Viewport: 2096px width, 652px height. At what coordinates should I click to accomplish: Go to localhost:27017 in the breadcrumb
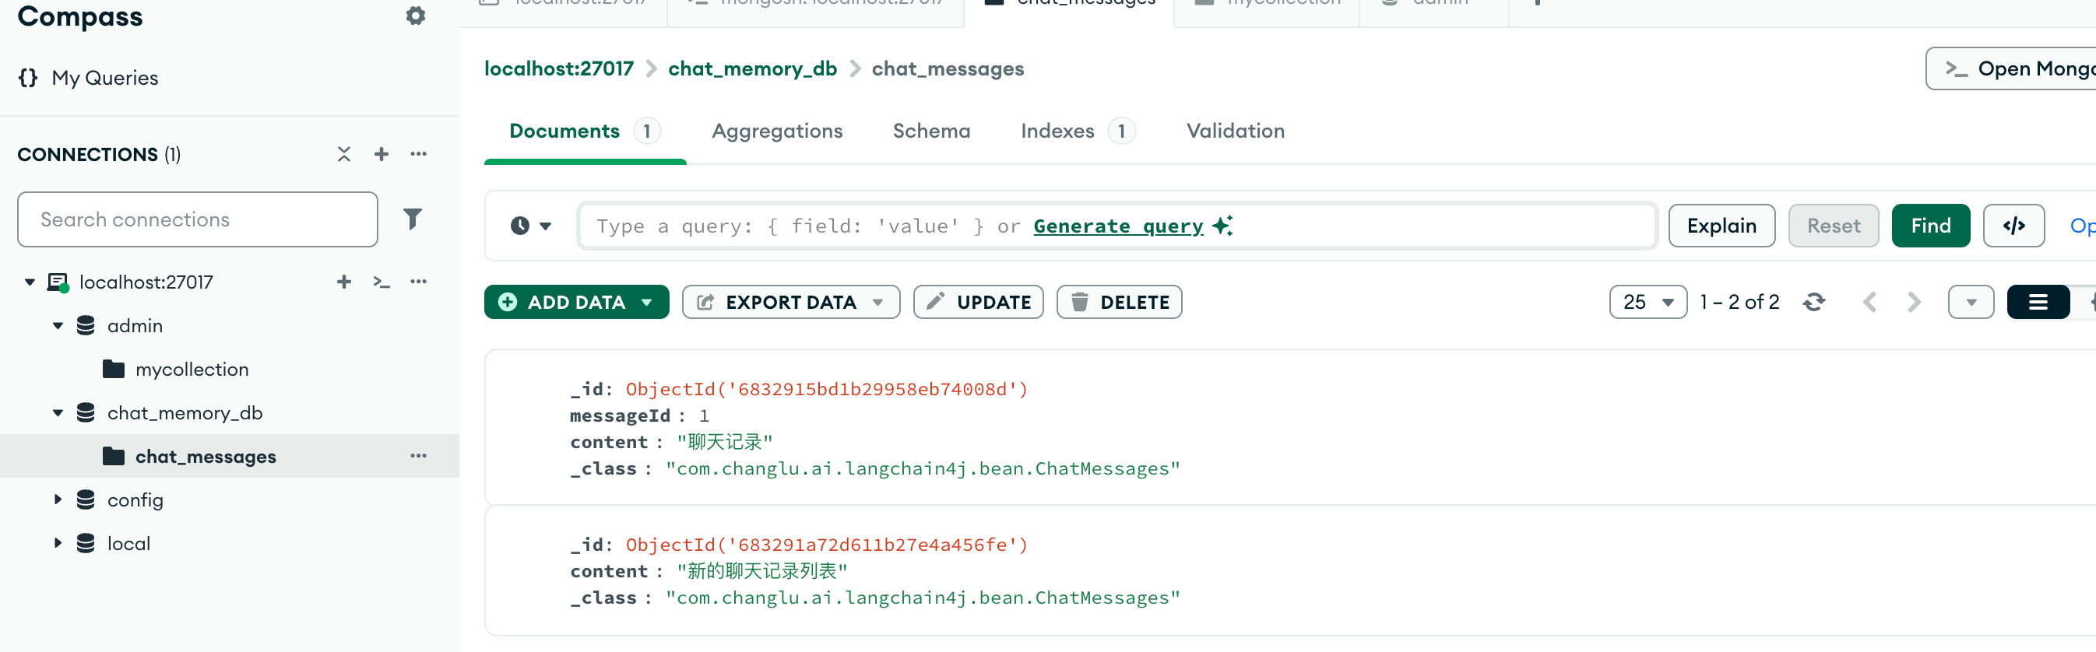coord(559,68)
